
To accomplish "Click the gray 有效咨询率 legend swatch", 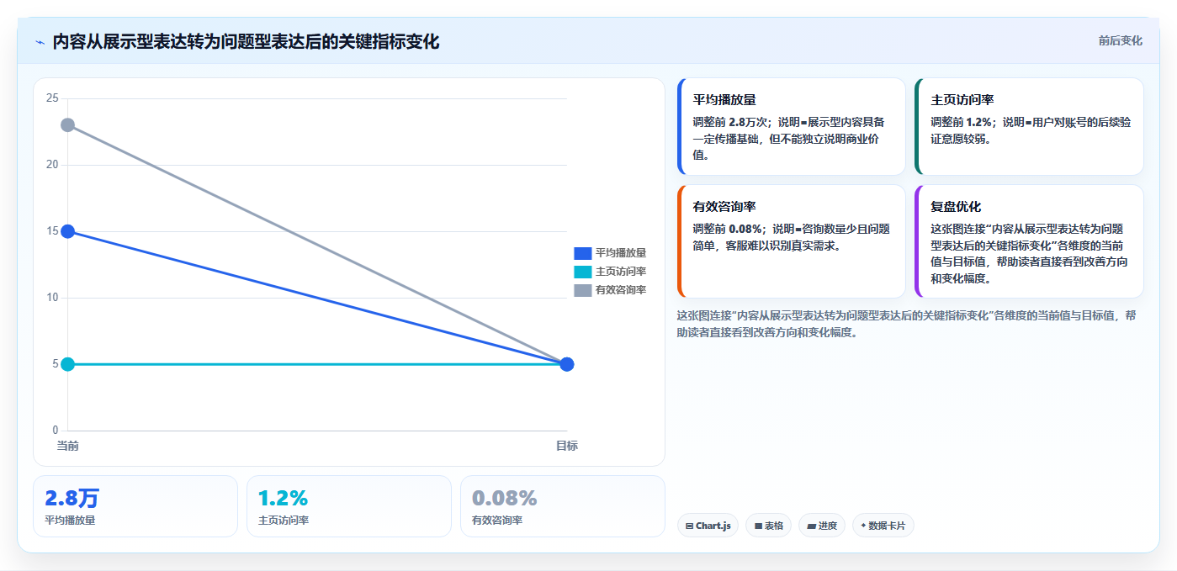I will click(583, 290).
